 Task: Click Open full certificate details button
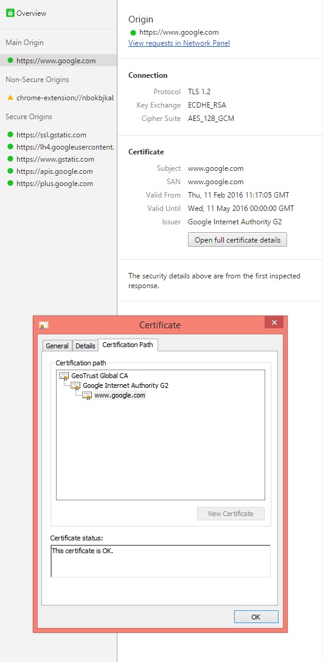pyautogui.click(x=237, y=240)
